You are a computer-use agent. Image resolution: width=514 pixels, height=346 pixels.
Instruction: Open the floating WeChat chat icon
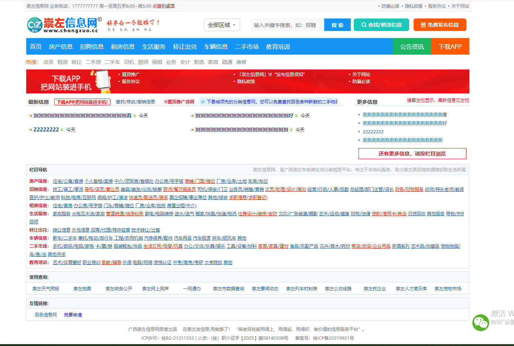[481, 323]
